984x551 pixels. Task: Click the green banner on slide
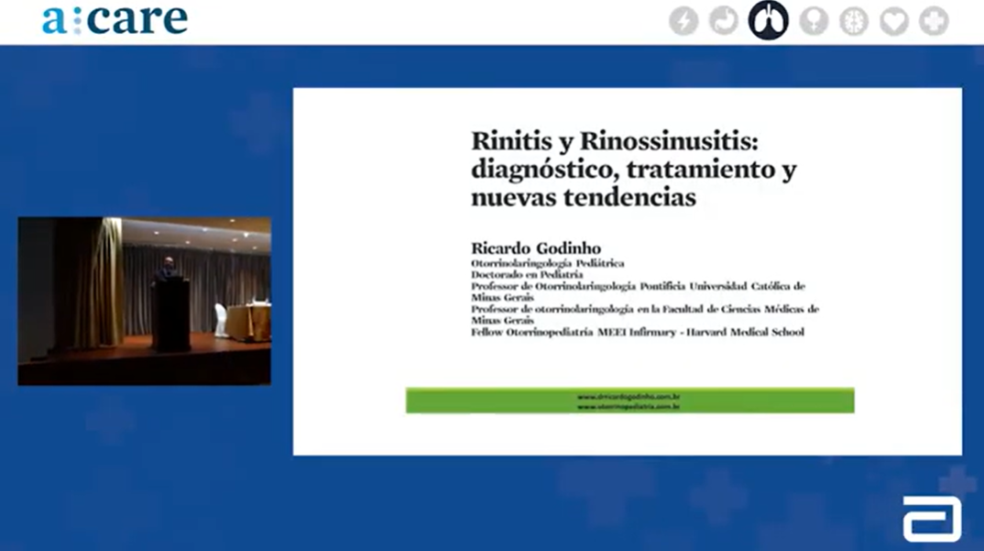coord(630,401)
